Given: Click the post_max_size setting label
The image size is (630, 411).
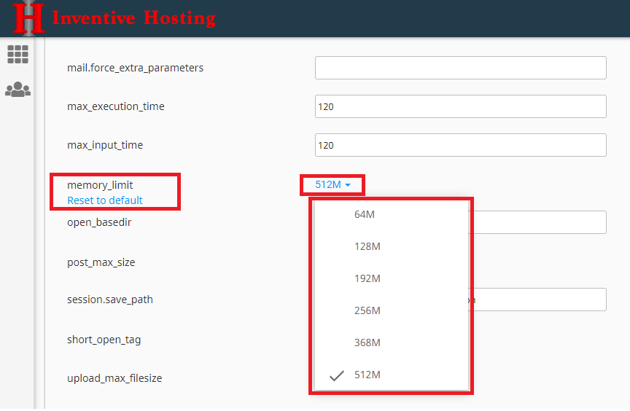Looking at the screenshot, I should 101,262.
